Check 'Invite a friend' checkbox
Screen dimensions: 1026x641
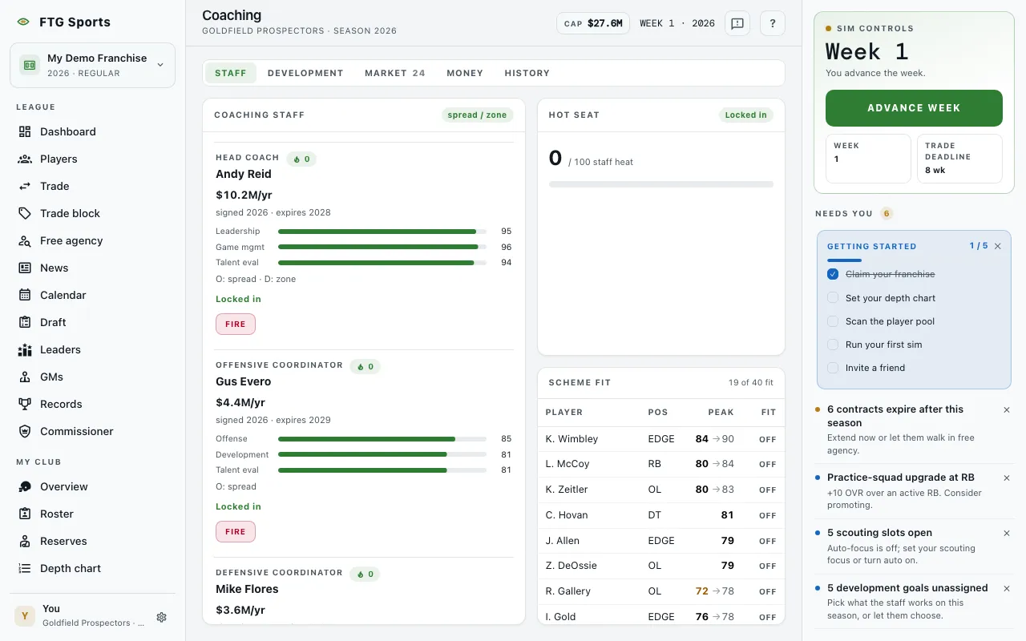(833, 368)
